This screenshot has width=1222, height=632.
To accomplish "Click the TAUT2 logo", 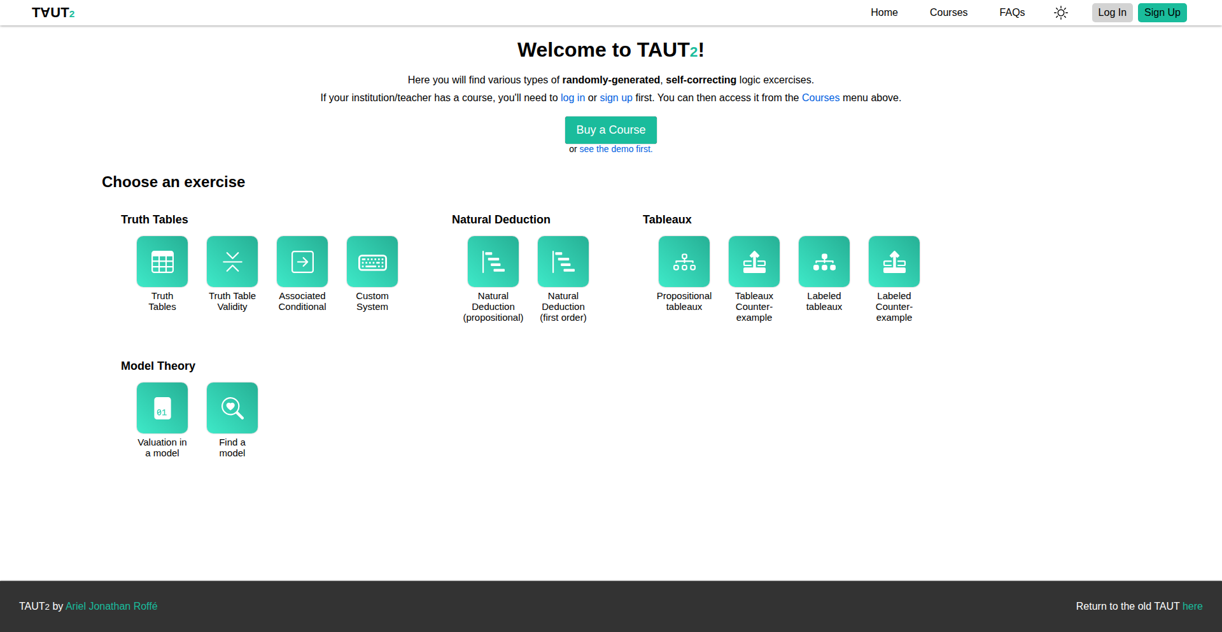I will tap(53, 12).
